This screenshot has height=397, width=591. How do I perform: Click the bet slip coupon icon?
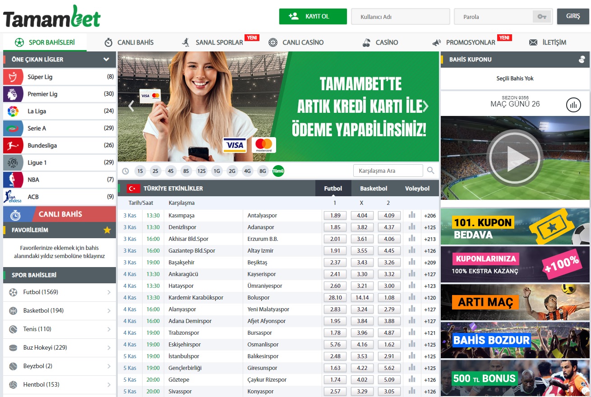point(582,60)
